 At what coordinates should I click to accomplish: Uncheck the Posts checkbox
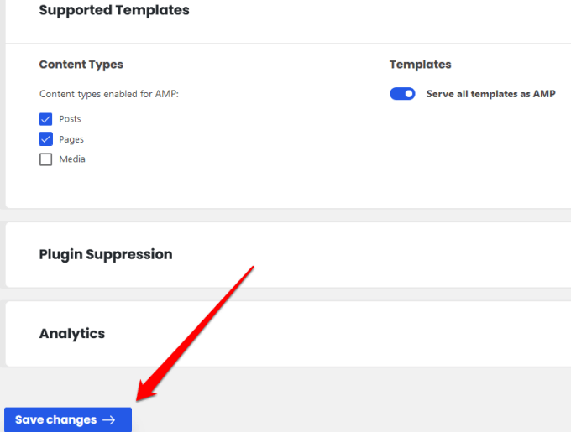[46, 119]
